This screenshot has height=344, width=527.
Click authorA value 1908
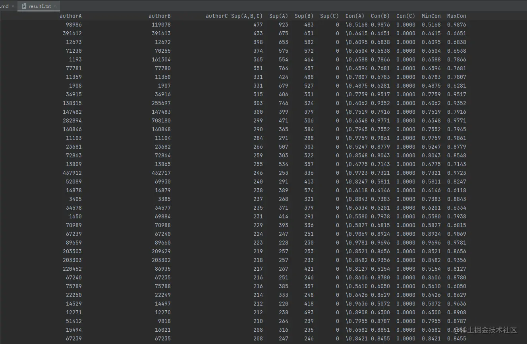75,86
